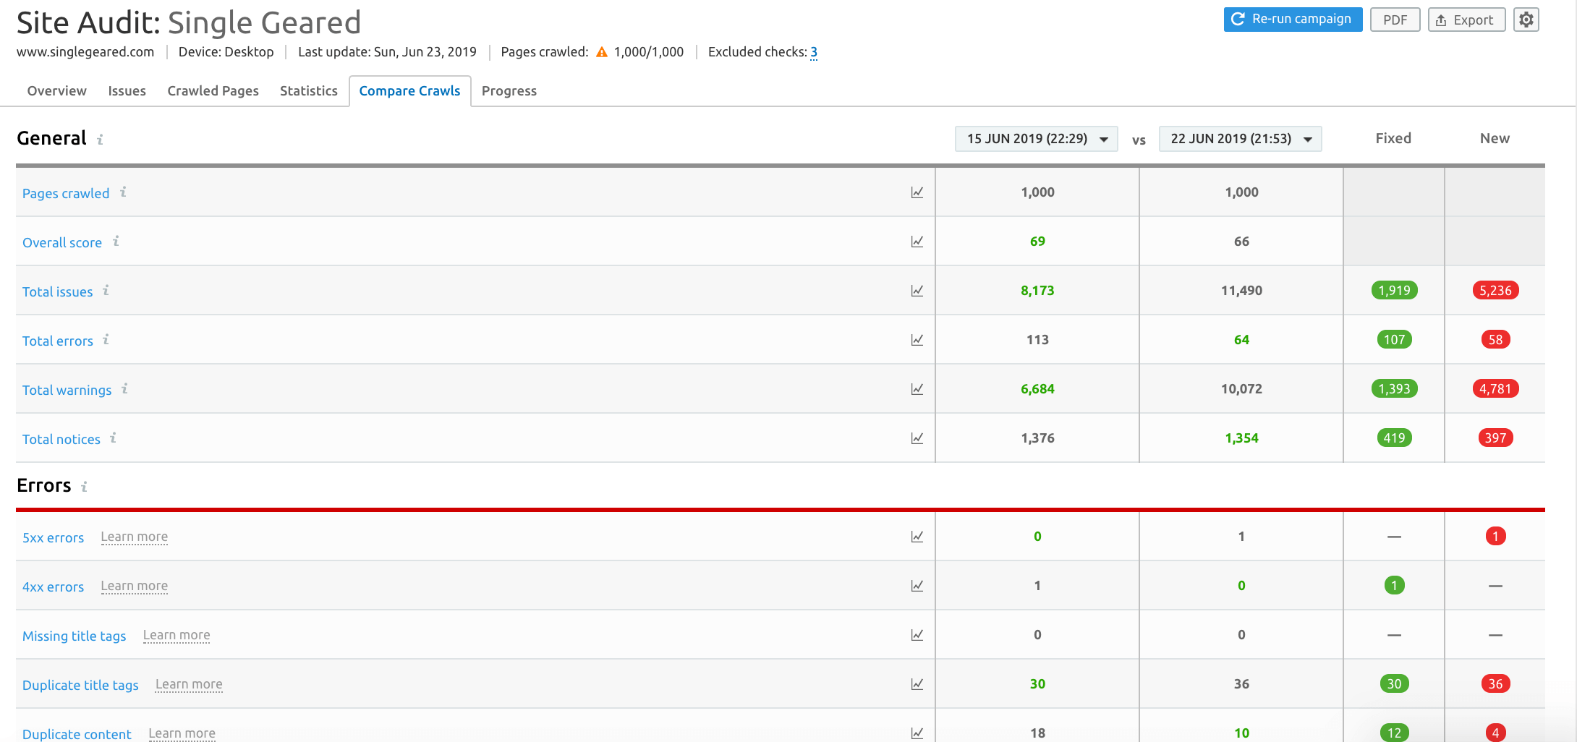Click Learn more next to Duplicate title tags
This screenshot has height=742, width=1577.
click(x=189, y=684)
